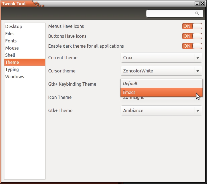Go to the Windows category
Screen dimensions: 207x184
[x=15, y=77]
